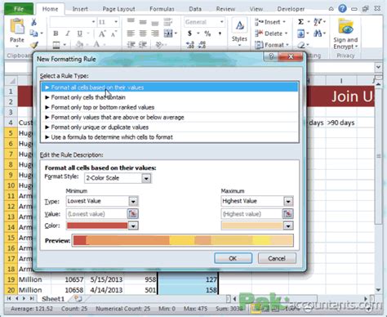Screen dimensions: 387x317
Task: Click the peach Maximum color swatch
Action: pyautogui.click(x=252, y=225)
